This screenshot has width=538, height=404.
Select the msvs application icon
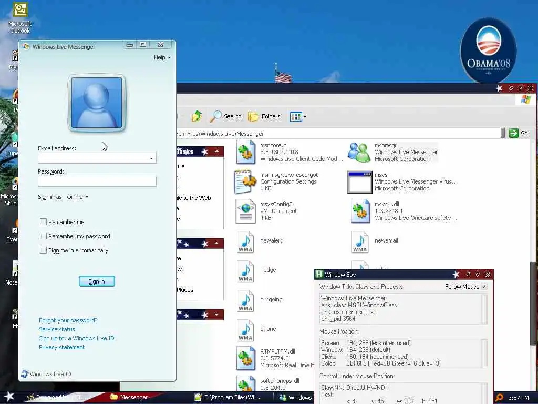tap(359, 182)
